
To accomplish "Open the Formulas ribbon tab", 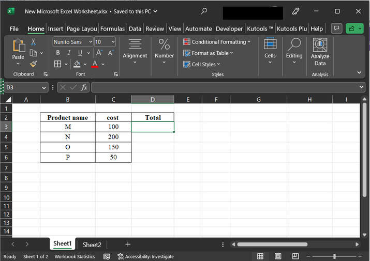I will (x=112, y=29).
